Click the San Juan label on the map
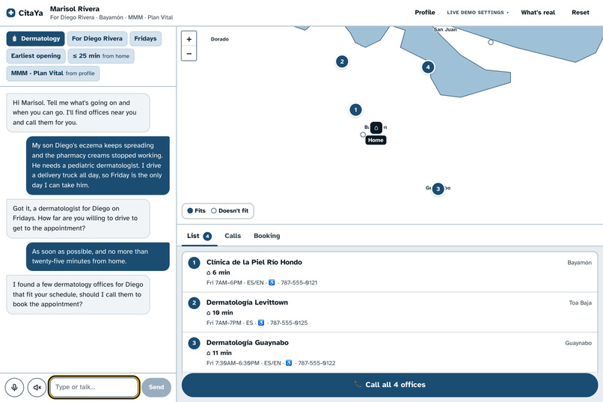Viewport: 603px width, 402px height. [445, 30]
